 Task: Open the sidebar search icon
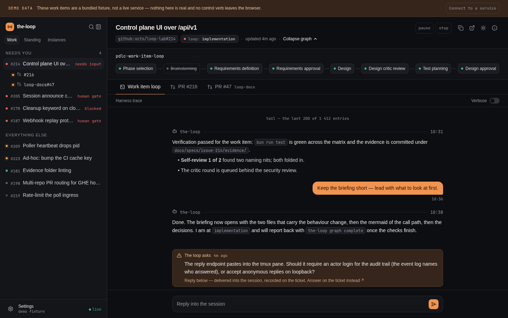point(91,27)
